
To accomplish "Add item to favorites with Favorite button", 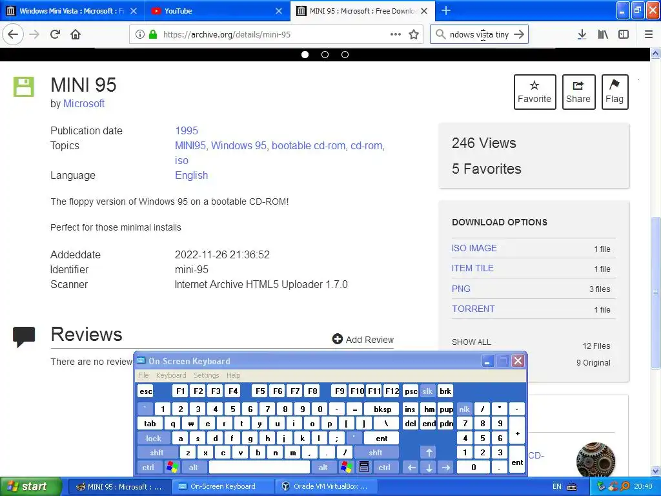I will [534, 92].
